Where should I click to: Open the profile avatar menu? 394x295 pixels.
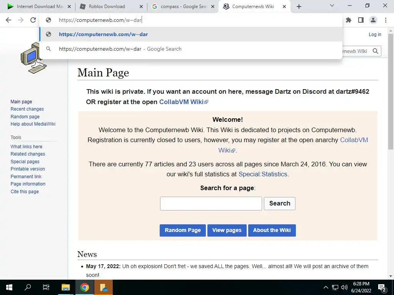(x=373, y=20)
